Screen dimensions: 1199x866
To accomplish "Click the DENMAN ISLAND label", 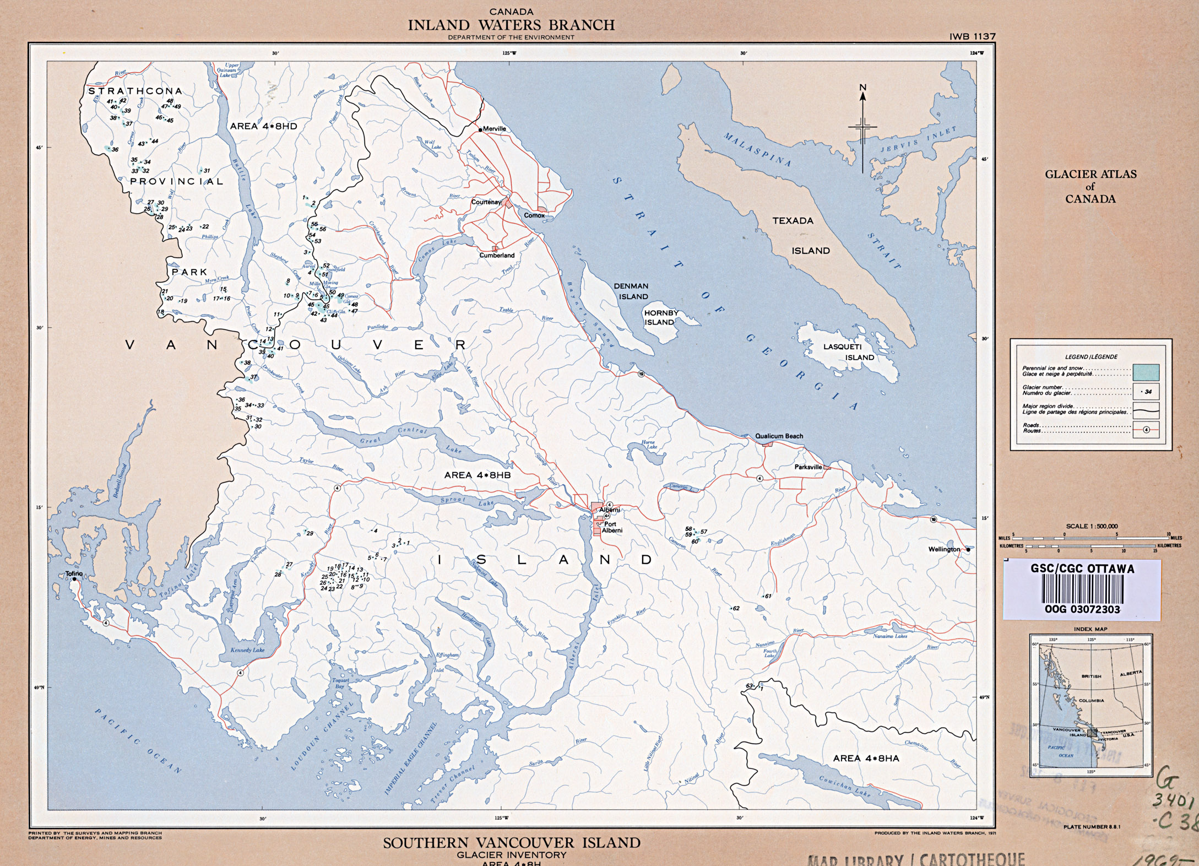I will pyautogui.click(x=632, y=291).
